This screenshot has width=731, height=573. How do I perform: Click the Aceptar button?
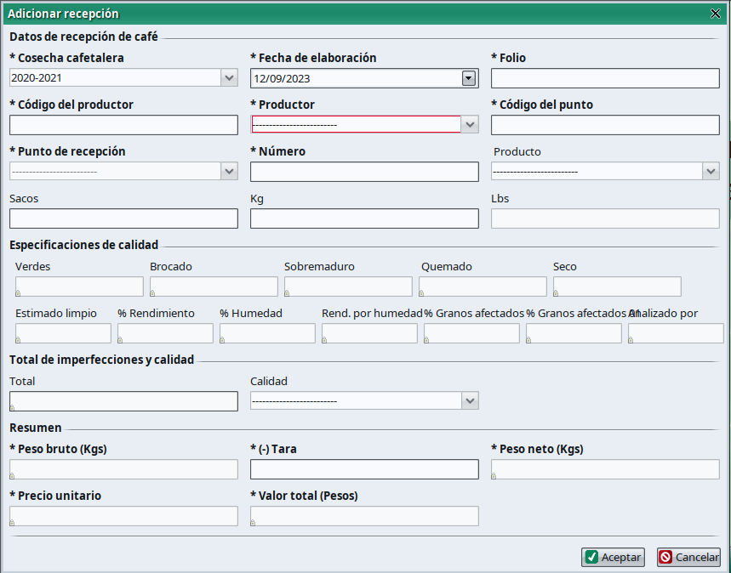613,558
